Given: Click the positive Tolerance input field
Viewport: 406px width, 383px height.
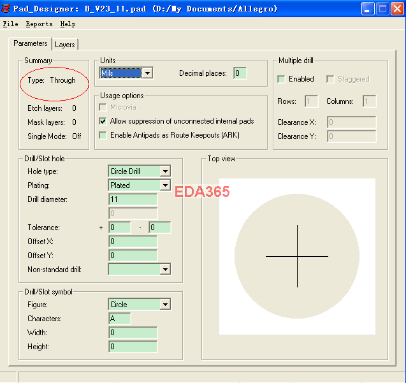Looking at the screenshot, I should [120, 228].
